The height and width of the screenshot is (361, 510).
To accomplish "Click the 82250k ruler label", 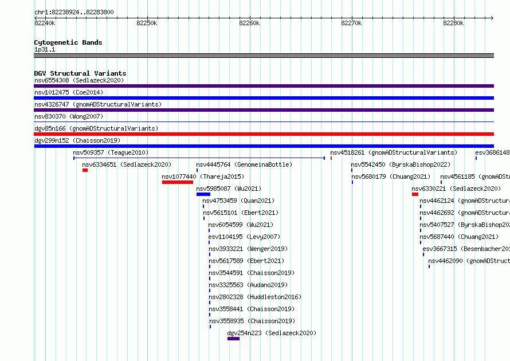I will (x=147, y=23).
